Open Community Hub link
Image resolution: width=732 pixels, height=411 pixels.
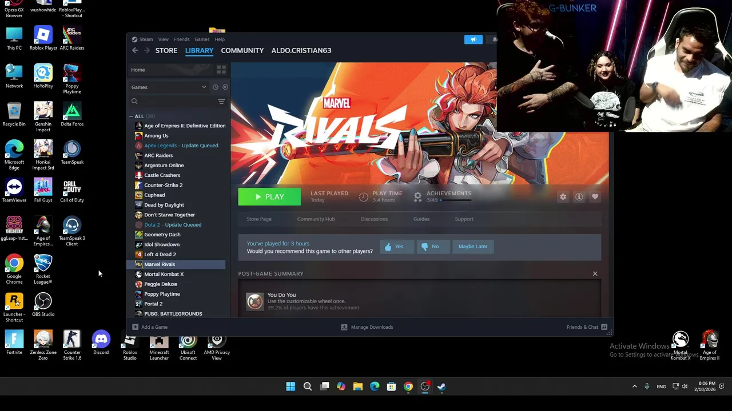click(316, 219)
